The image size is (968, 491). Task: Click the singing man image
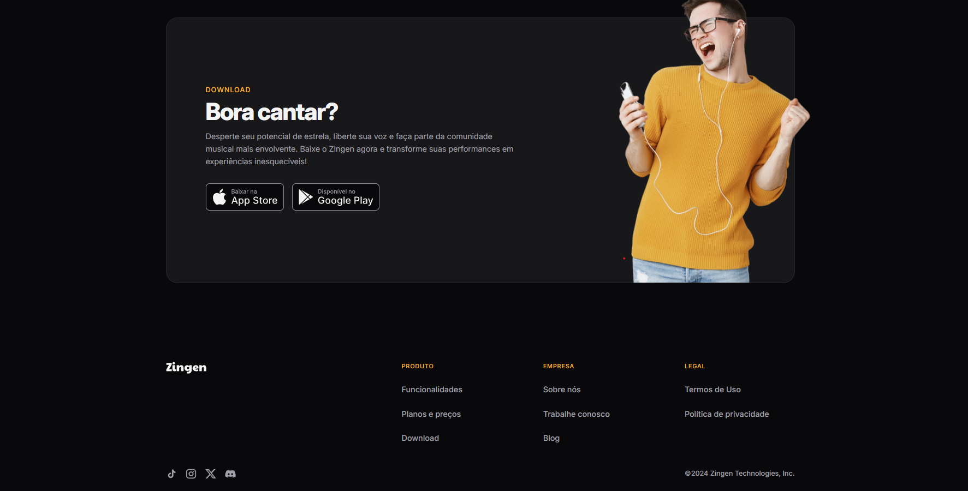tap(714, 142)
